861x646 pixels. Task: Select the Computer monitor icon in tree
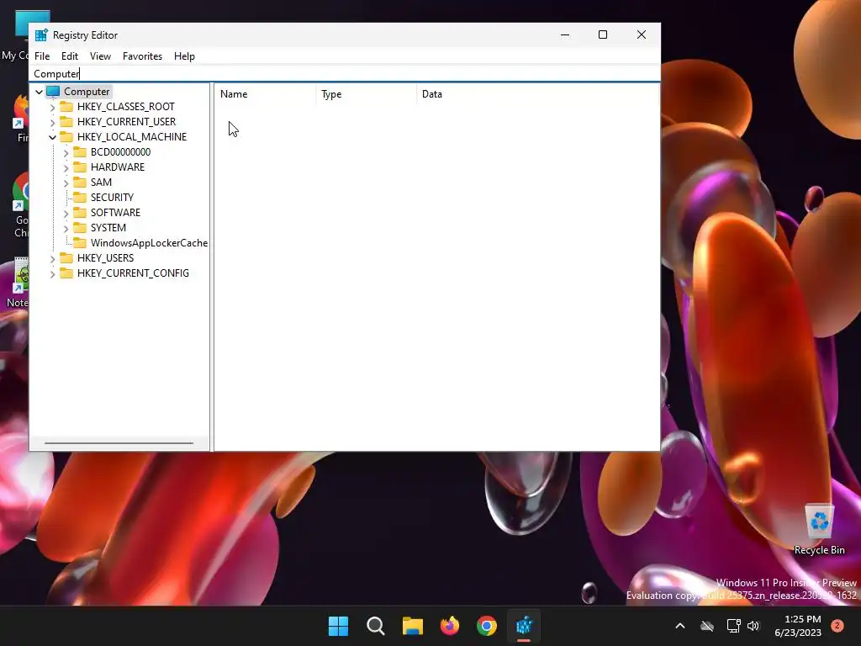(x=53, y=91)
